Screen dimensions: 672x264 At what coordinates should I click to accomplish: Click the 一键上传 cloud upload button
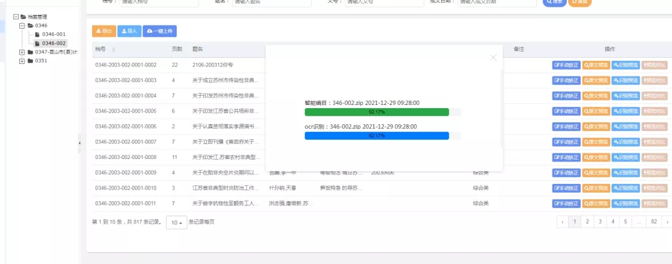click(160, 31)
